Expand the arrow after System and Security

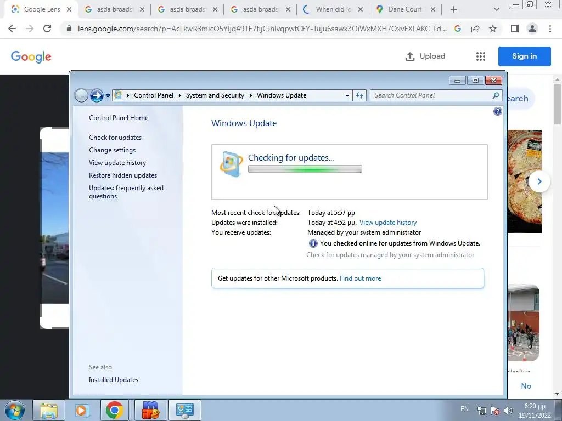point(250,95)
